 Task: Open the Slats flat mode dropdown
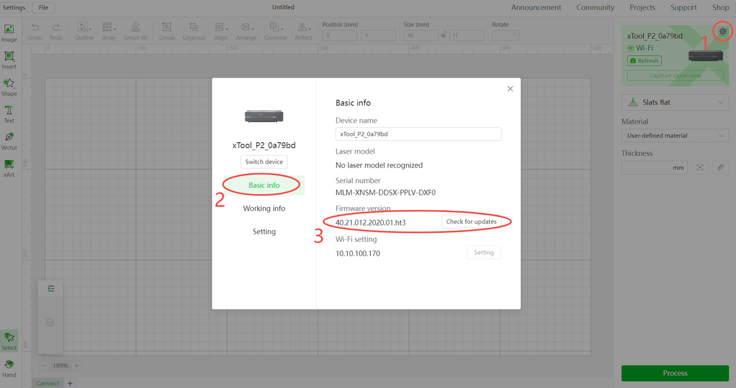pyautogui.click(x=675, y=102)
